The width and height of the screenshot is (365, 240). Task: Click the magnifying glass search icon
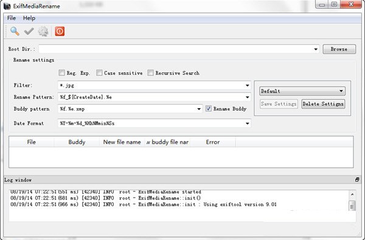(15, 31)
